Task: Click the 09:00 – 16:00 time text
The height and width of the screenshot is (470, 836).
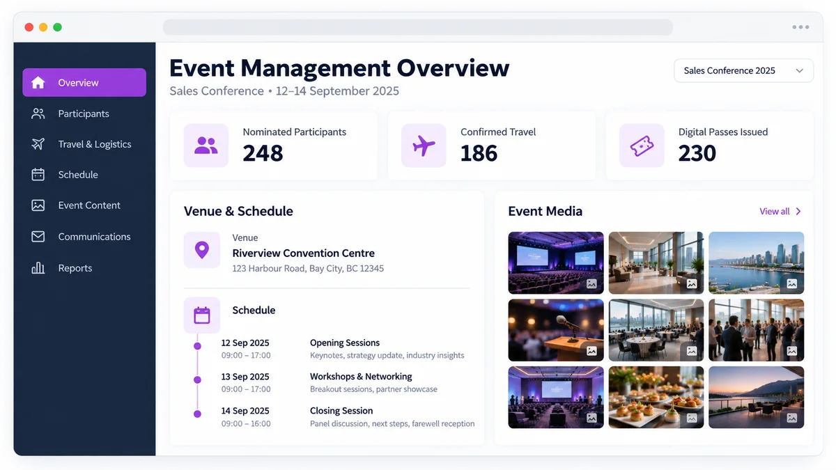Action: [x=246, y=423]
